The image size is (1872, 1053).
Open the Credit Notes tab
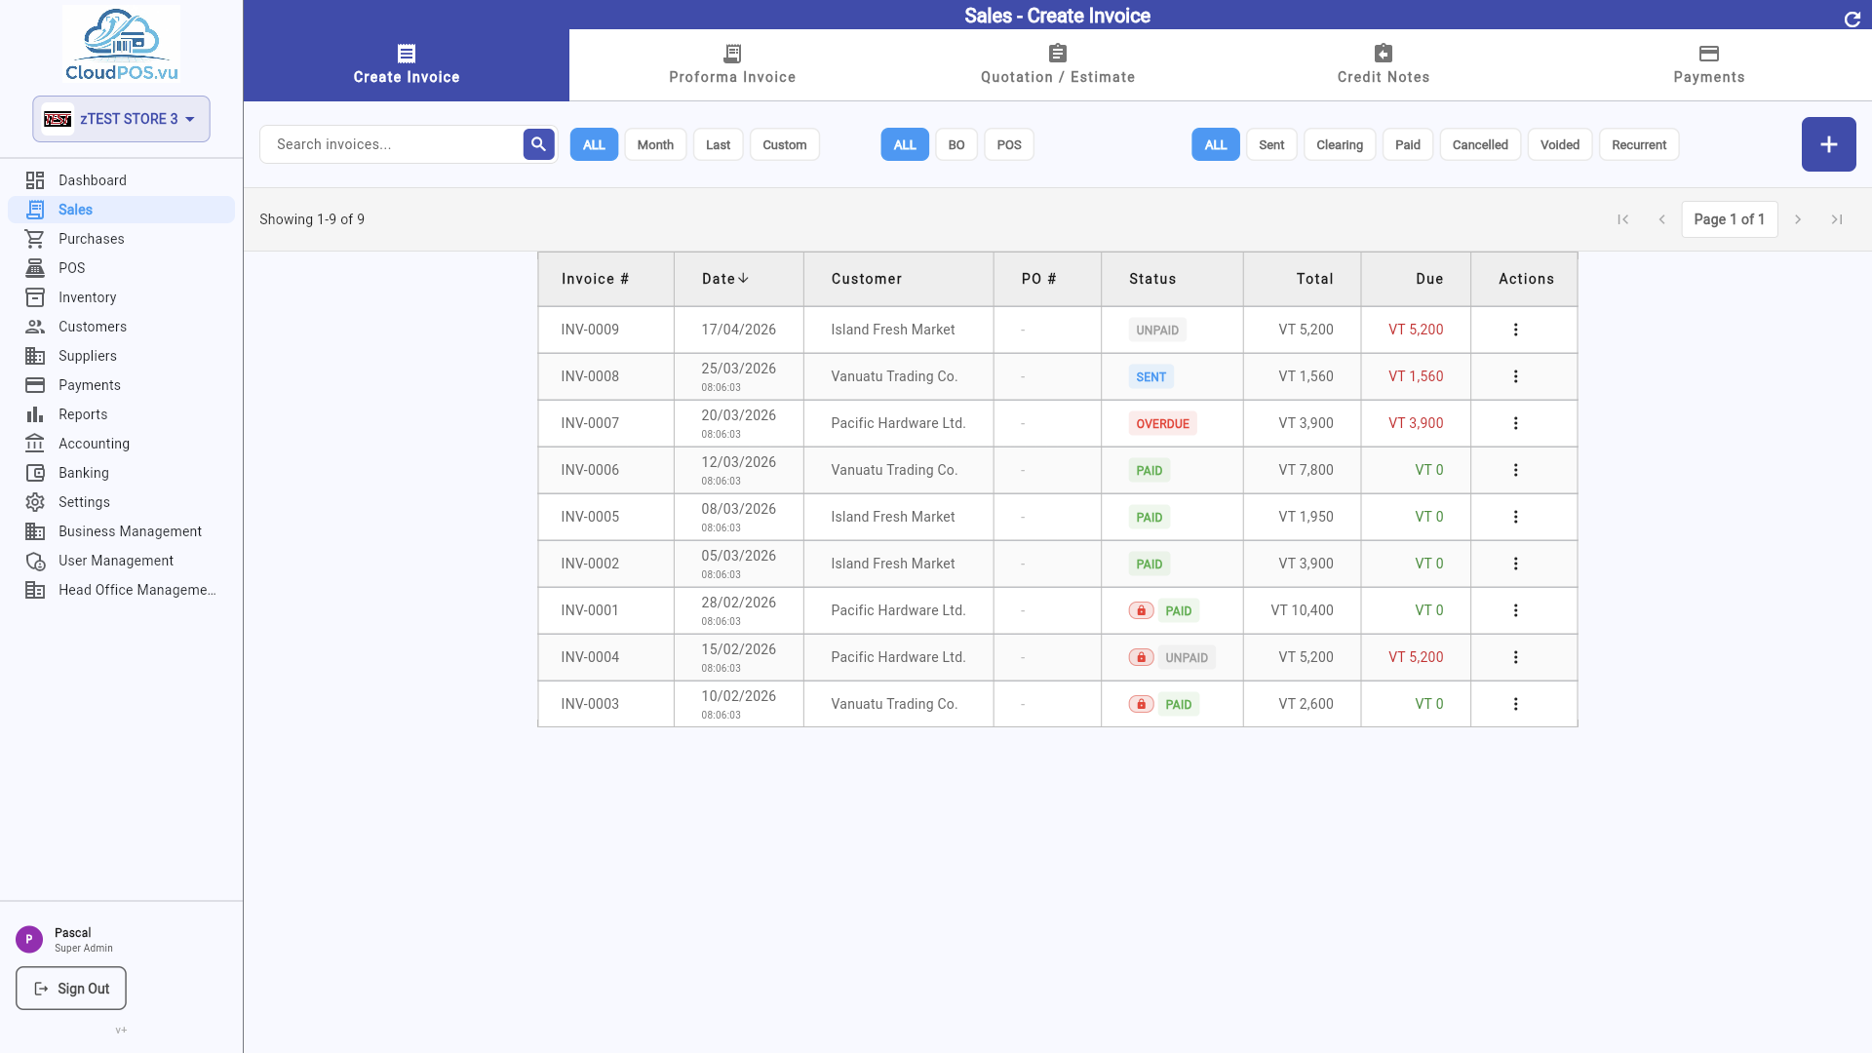(x=1384, y=65)
